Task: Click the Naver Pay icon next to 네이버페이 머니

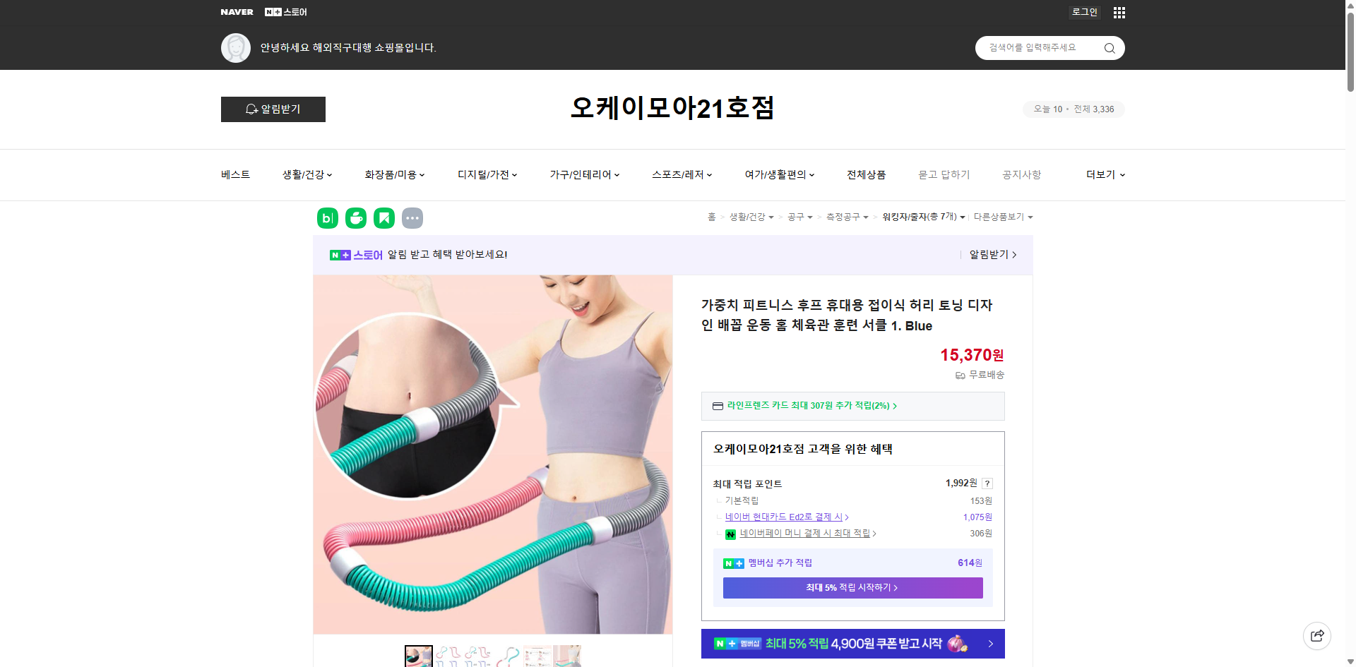Action: (730, 534)
